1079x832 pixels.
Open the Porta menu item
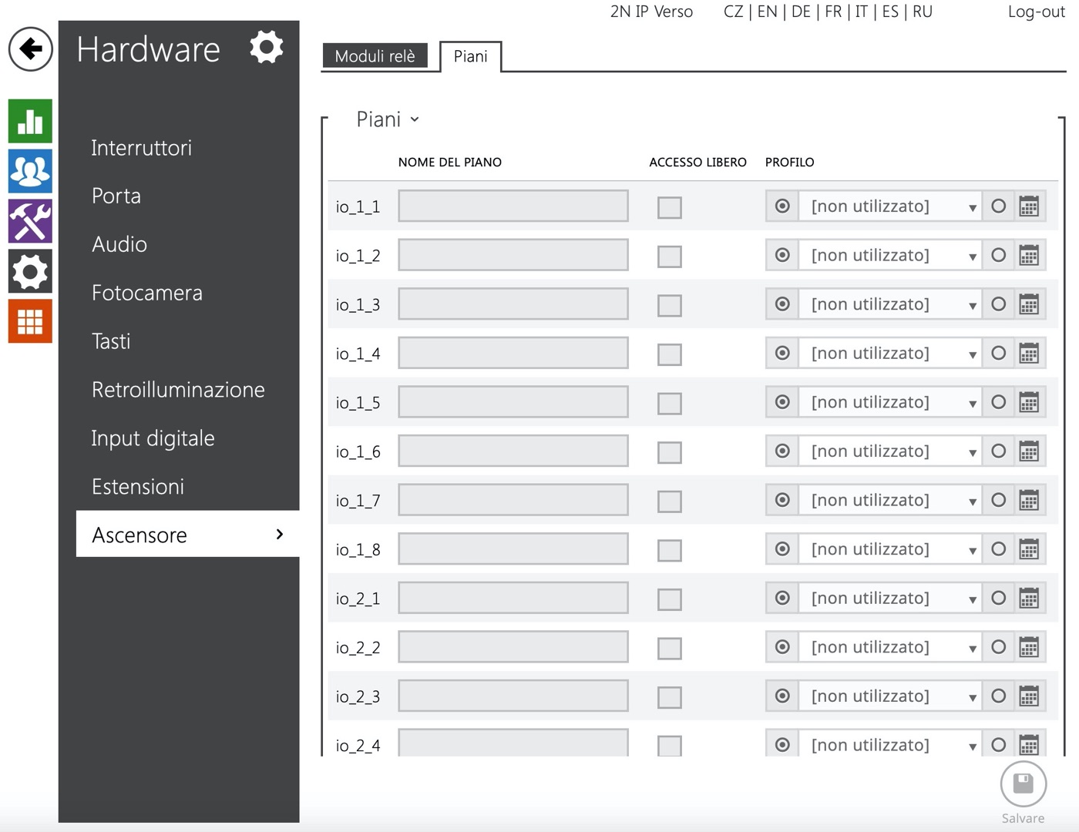pos(116,196)
